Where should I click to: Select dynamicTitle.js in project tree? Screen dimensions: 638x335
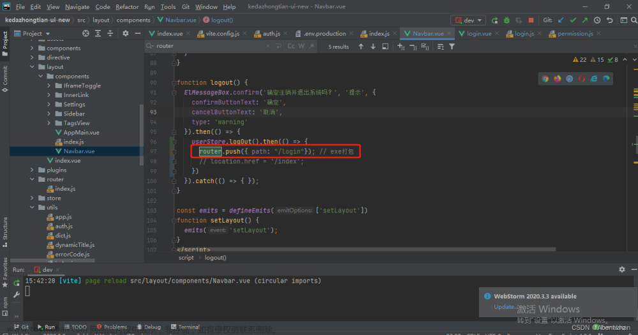(75, 244)
